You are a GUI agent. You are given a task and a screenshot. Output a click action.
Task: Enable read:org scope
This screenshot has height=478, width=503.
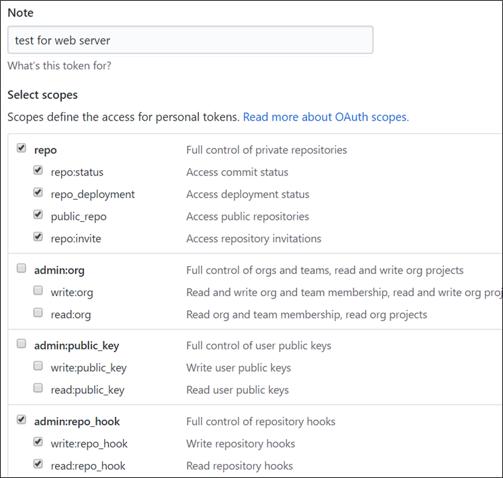pos(38,313)
